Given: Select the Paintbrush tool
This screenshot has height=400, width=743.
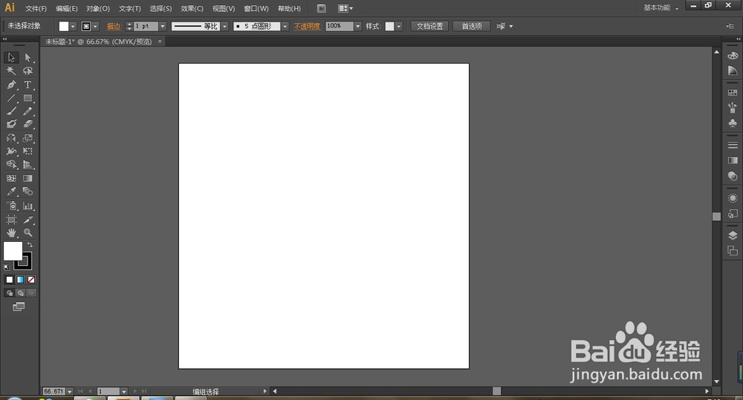Looking at the screenshot, I should pyautogui.click(x=11, y=111).
